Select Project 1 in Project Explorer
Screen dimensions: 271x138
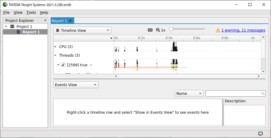pyautogui.click(x=24, y=27)
